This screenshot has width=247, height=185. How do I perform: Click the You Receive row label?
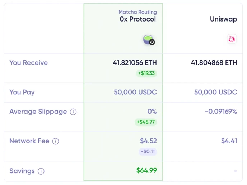coord(28,63)
